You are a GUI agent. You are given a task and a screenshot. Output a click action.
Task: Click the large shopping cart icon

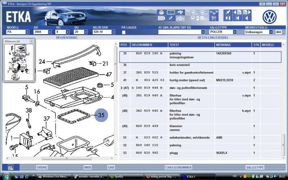(213, 18)
